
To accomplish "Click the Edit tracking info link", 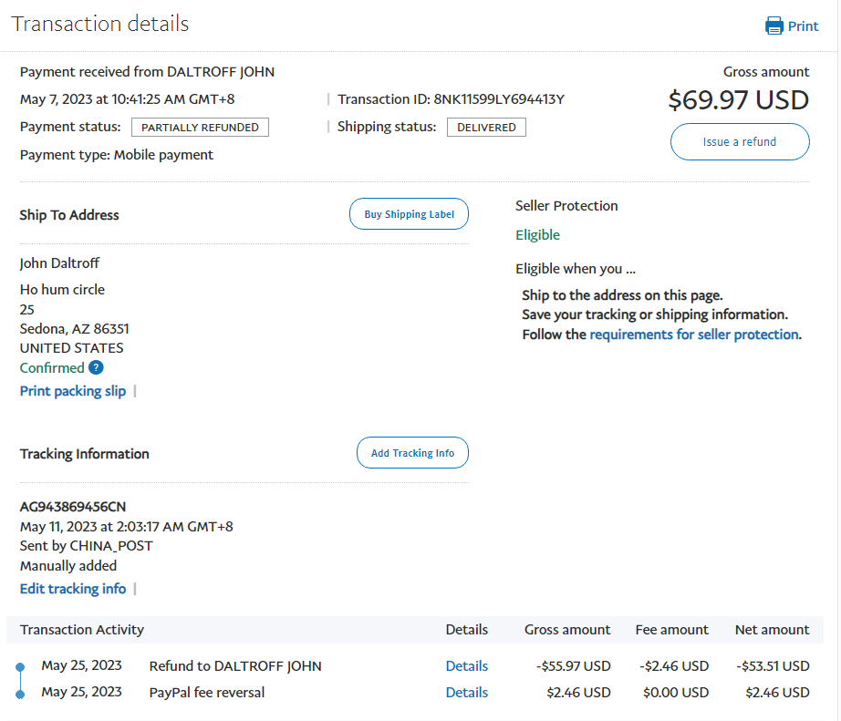I will pos(73,589).
